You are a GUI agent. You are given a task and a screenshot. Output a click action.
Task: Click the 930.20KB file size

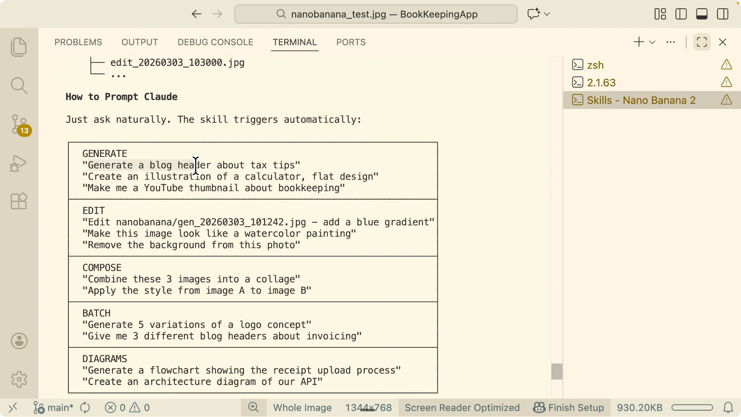coord(639,408)
